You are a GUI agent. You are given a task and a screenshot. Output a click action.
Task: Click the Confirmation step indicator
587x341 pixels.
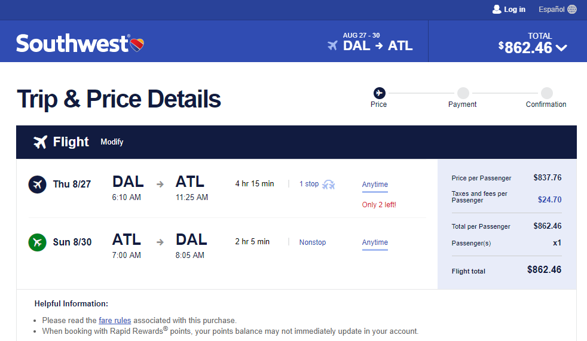coord(546,93)
